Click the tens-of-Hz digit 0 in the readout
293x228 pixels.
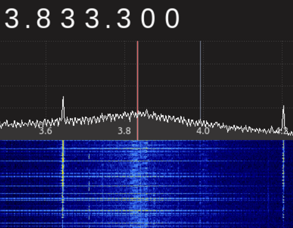[x=148, y=19]
